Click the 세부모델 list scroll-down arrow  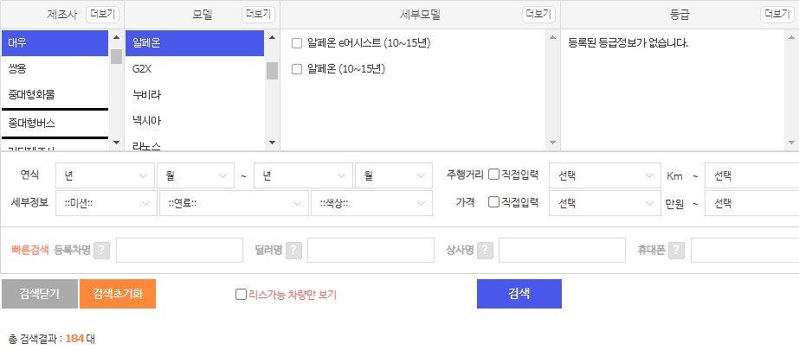552,143
